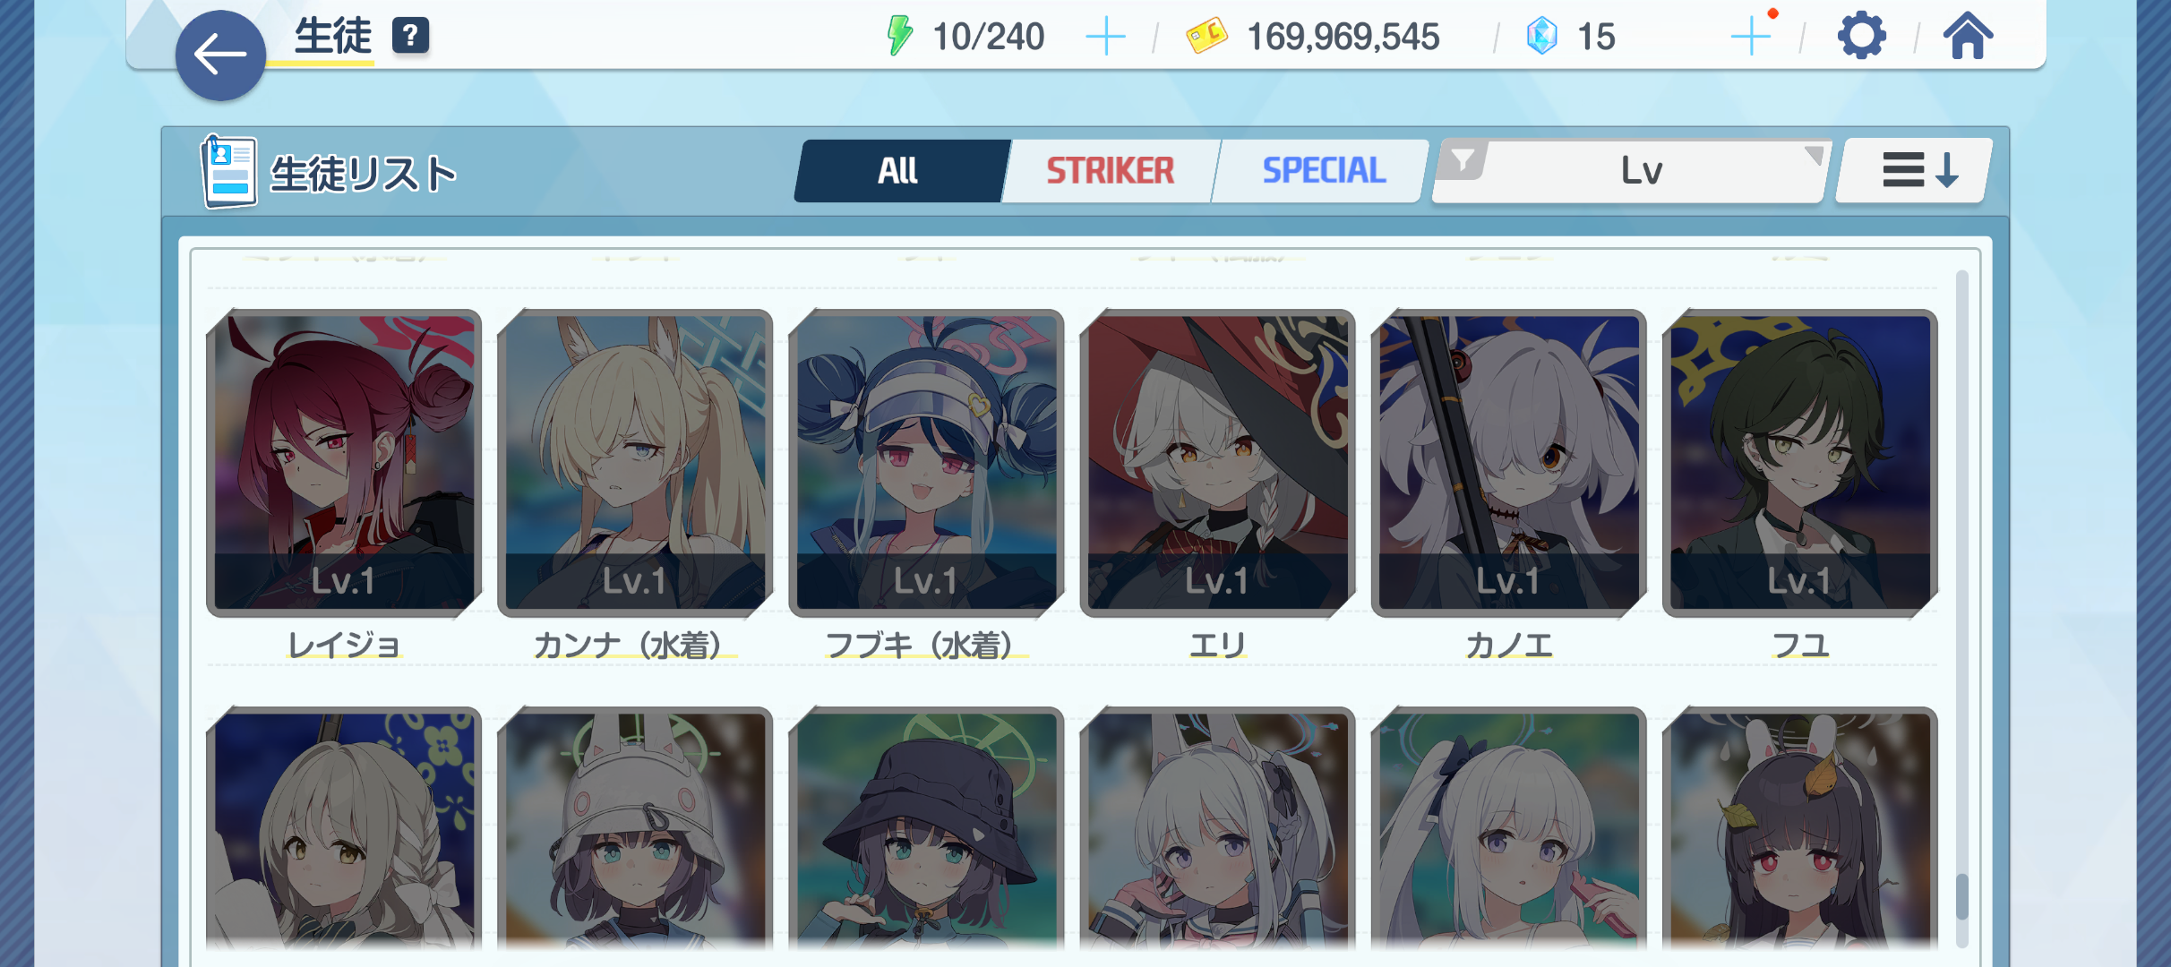This screenshot has height=967, width=2171.
Task: Return to the home screen via house icon
Action: (x=1968, y=36)
